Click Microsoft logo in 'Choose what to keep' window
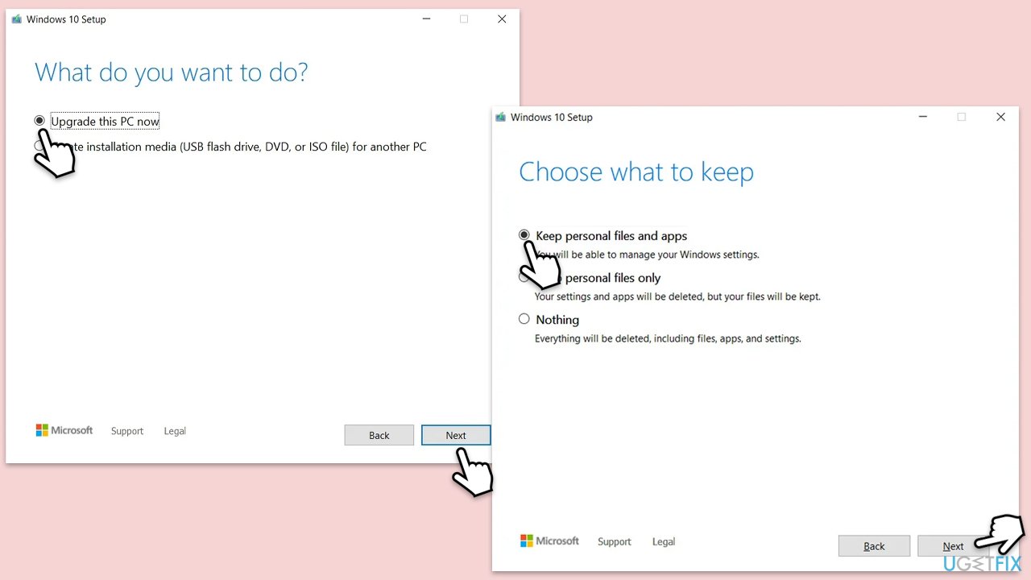1031x580 pixels. pyautogui.click(x=549, y=541)
